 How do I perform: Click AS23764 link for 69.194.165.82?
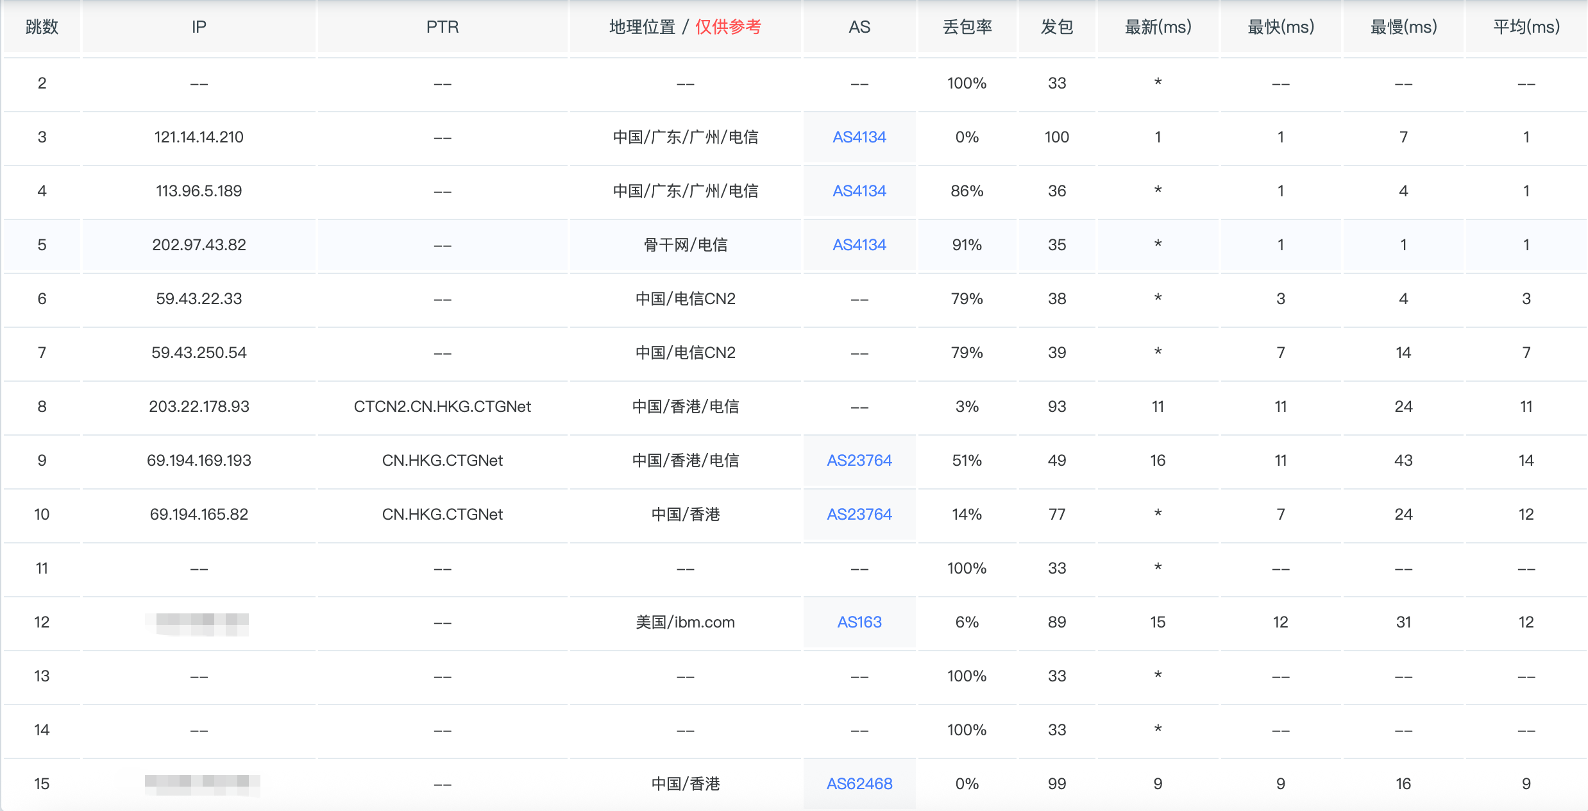tap(859, 514)
